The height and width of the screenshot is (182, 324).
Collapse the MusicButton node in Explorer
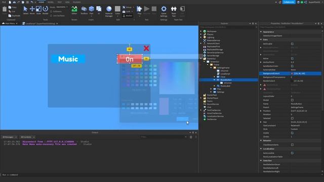pos(214,80)
